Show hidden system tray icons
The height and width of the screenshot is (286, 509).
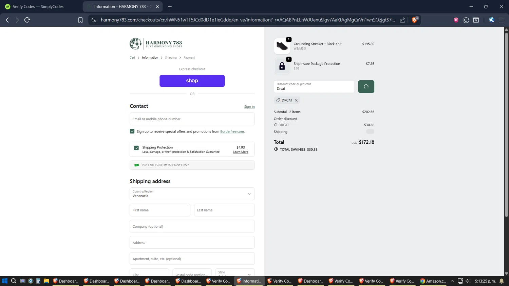point(452,281)
